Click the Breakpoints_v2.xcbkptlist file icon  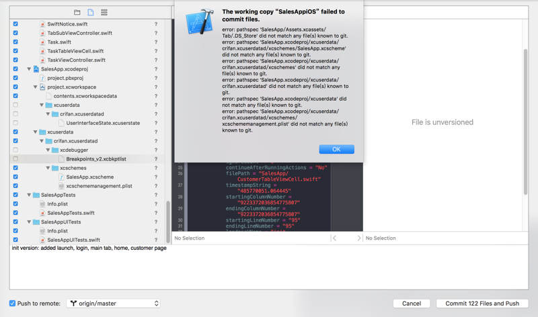61,159
